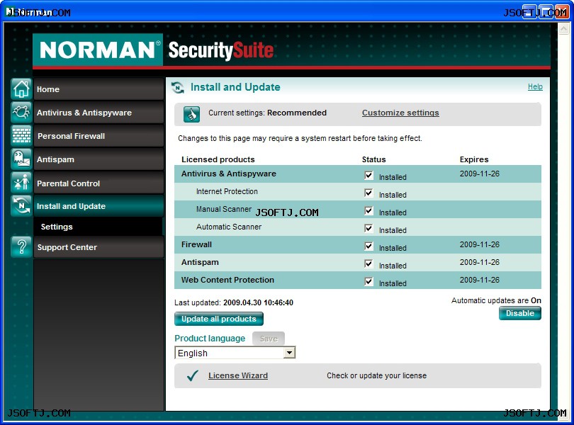Click the Home house icon
The height and width of the screenshot is (425, 574).
pyautogui.click(x=21, y=89)
